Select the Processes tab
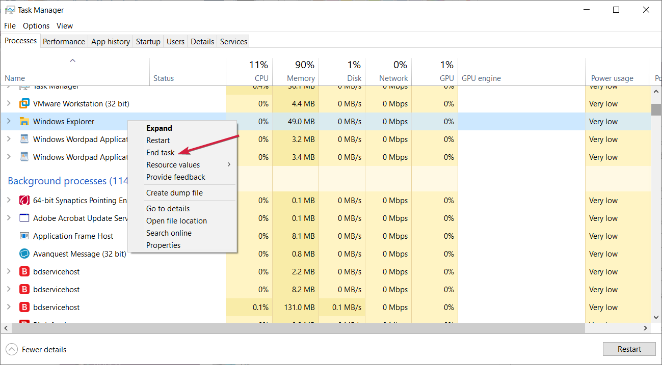The image size is (662, 365). [21, 41]
